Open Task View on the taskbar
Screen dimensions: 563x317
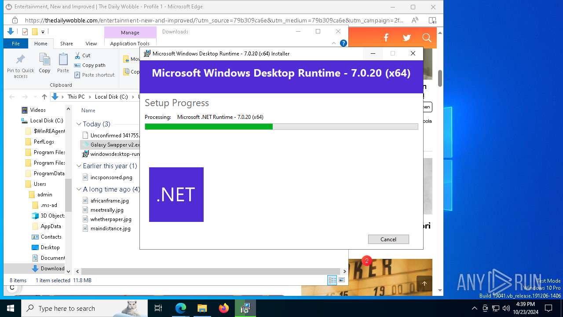pos(158,308)
